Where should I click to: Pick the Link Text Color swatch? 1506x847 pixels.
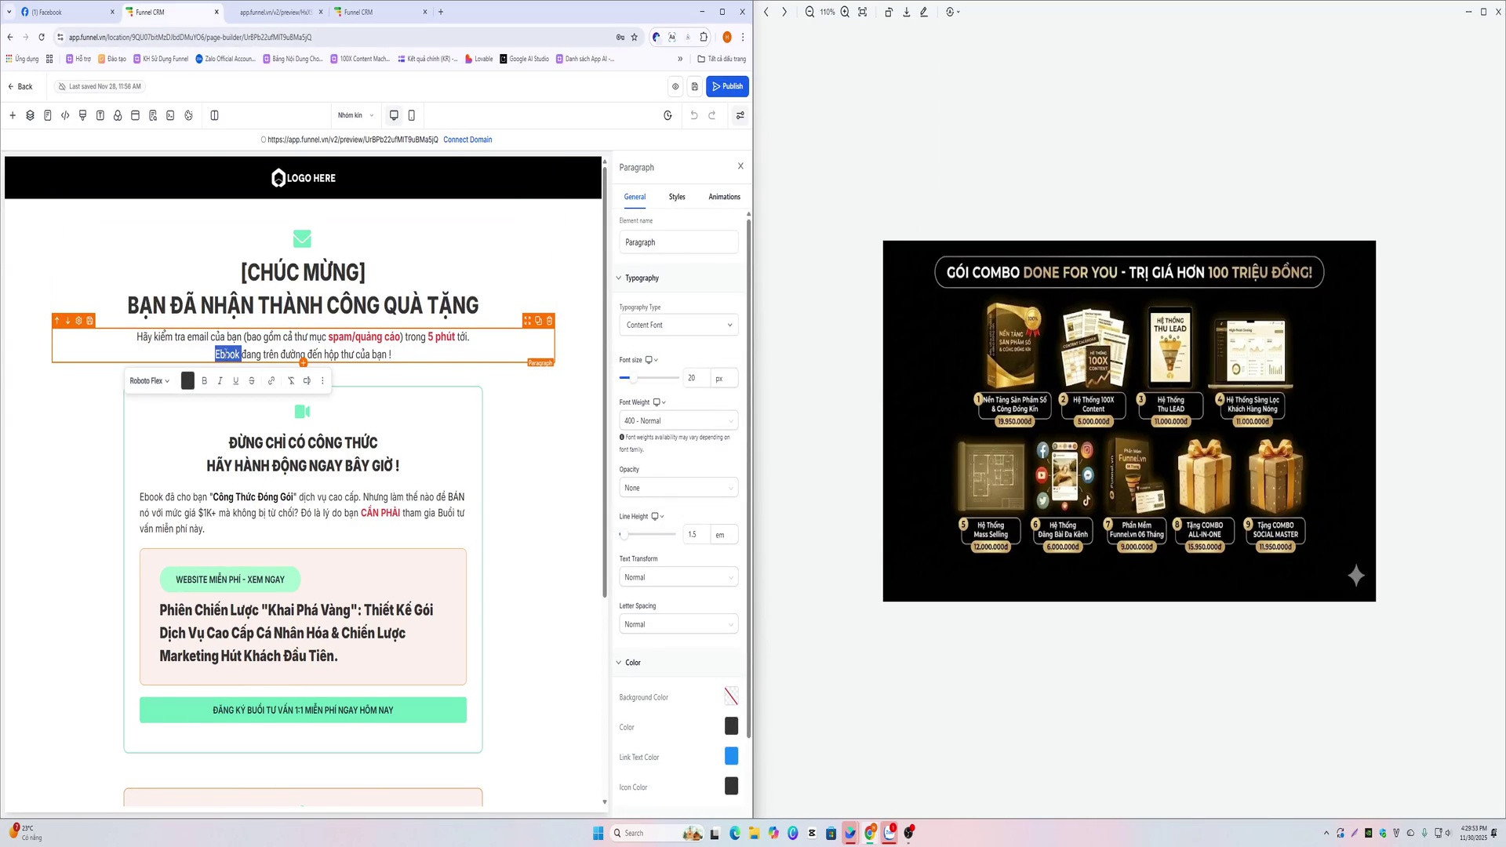click(731, 756)
